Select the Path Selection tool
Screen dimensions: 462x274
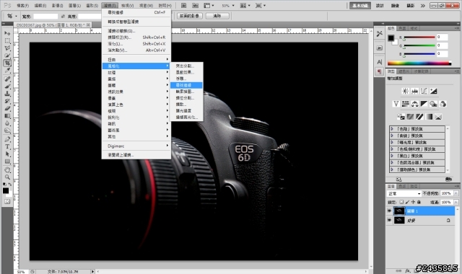[7, 154]
